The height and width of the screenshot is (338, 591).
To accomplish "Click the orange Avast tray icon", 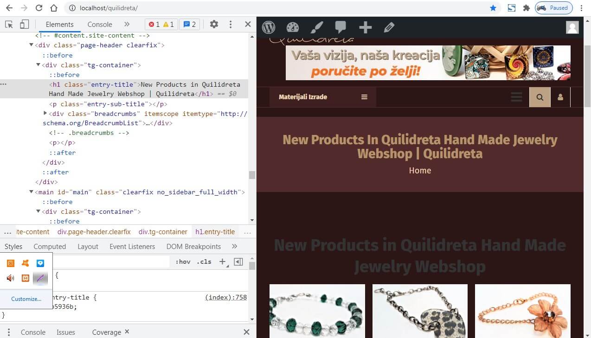I will coord(26,263).
